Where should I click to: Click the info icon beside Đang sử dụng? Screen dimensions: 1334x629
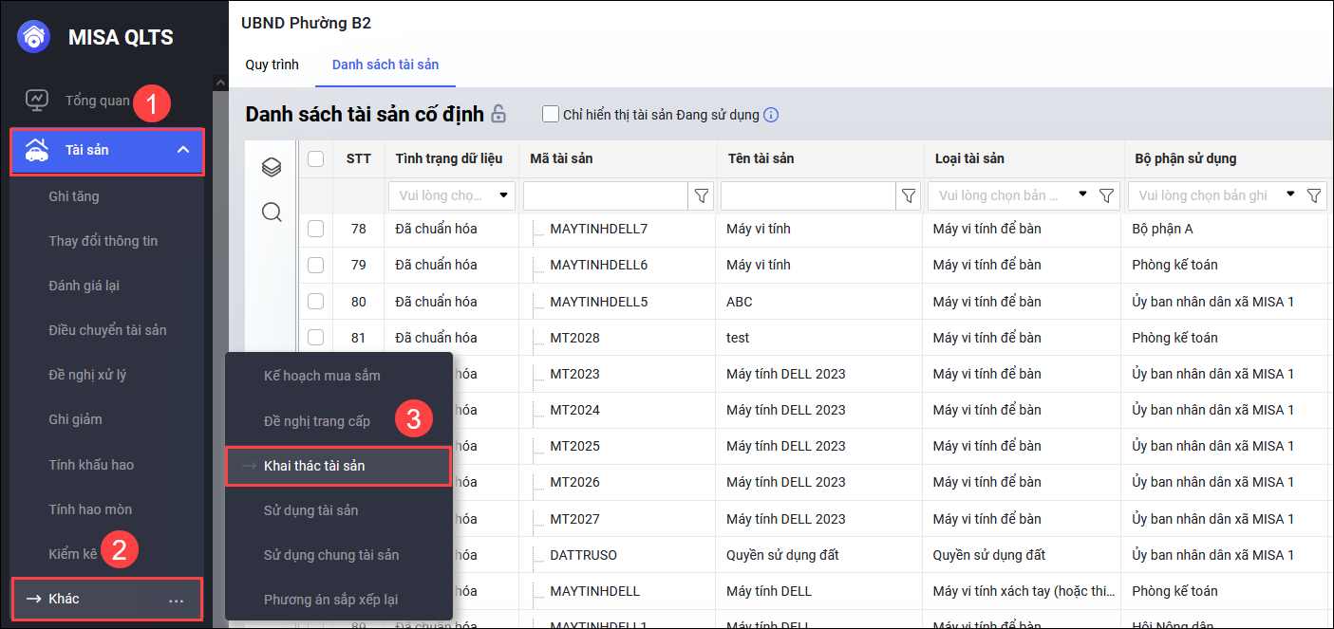pyautogui.click(x=771, y=115)
